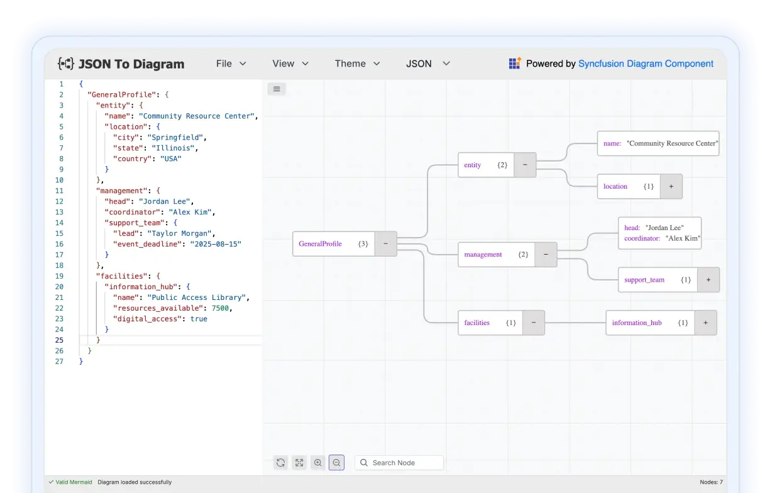
Task: Click the hamburger menu icon above the diagram
Action: point(277,89)
